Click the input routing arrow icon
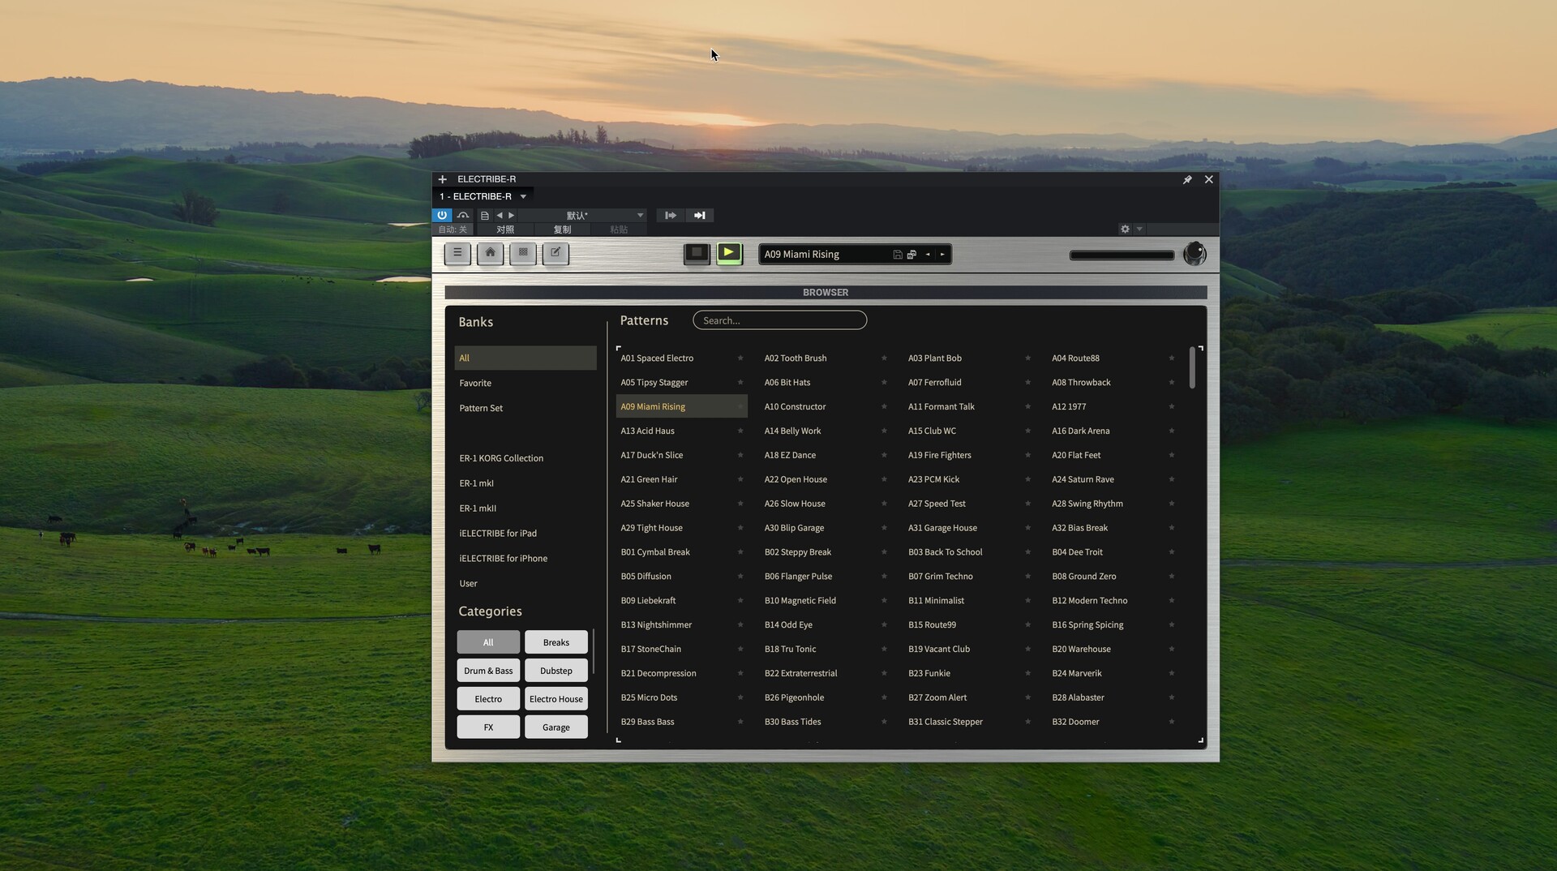The width and height of the screenshot is (1557, 871). [699, 215]
